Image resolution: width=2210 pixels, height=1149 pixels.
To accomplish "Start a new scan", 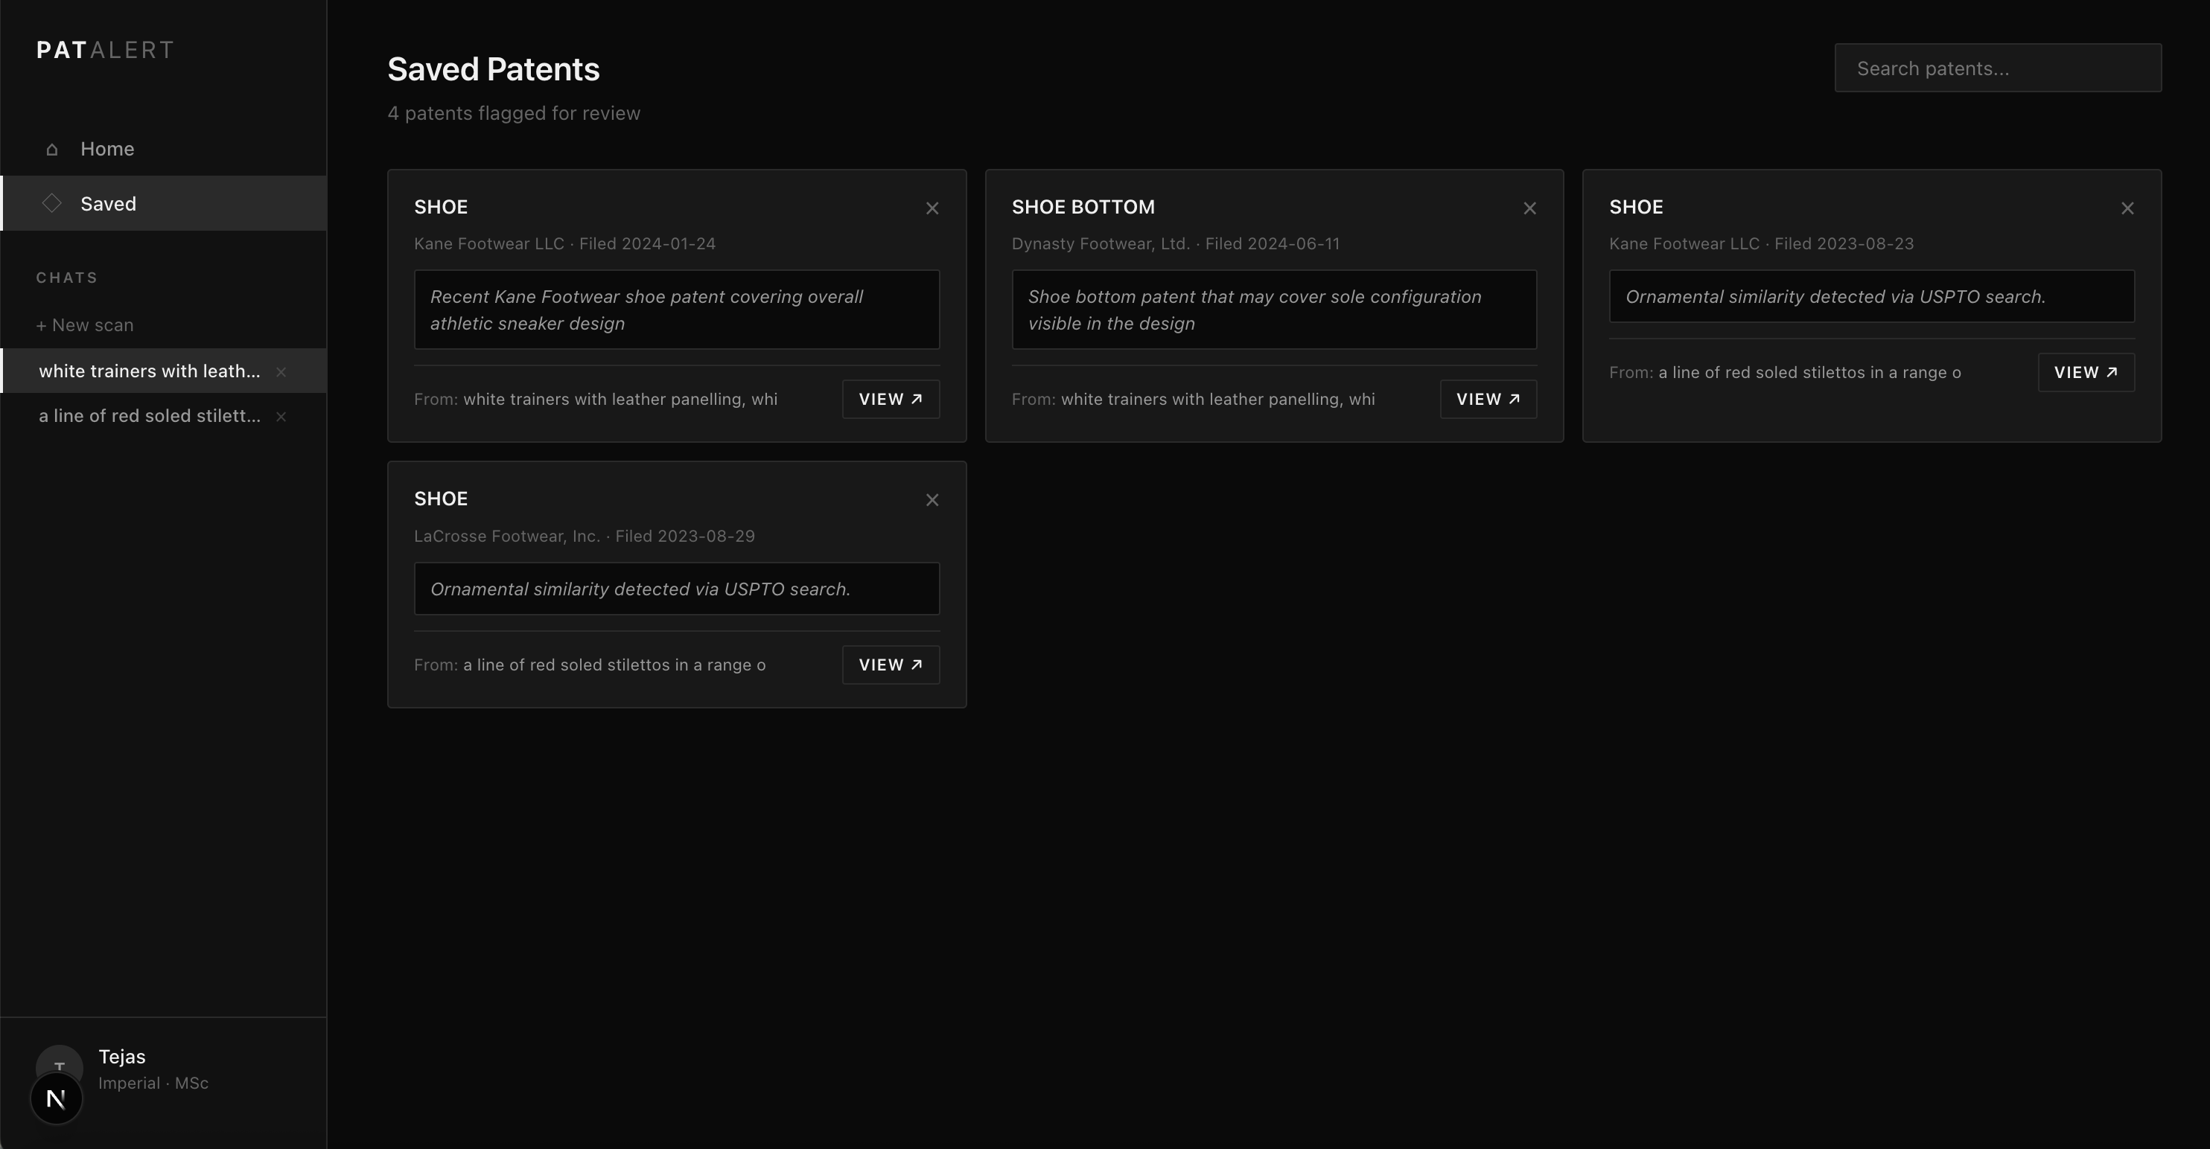I will [85, 325].
